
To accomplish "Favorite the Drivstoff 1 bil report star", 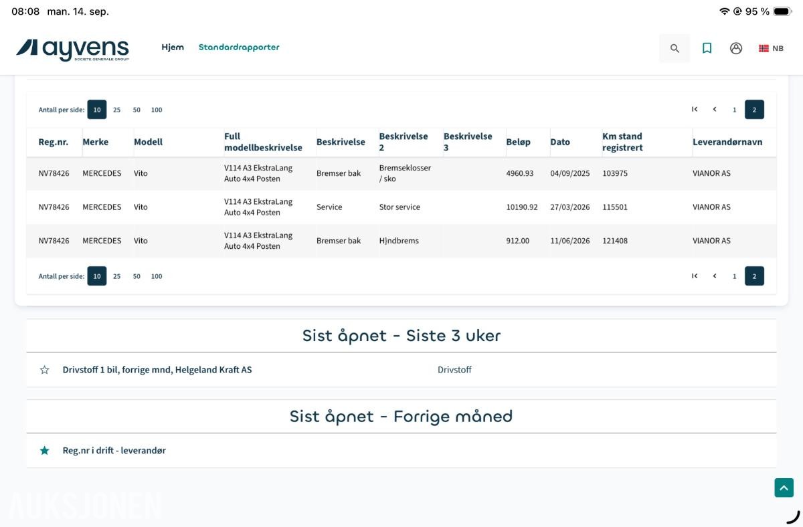I will [45, 370].
